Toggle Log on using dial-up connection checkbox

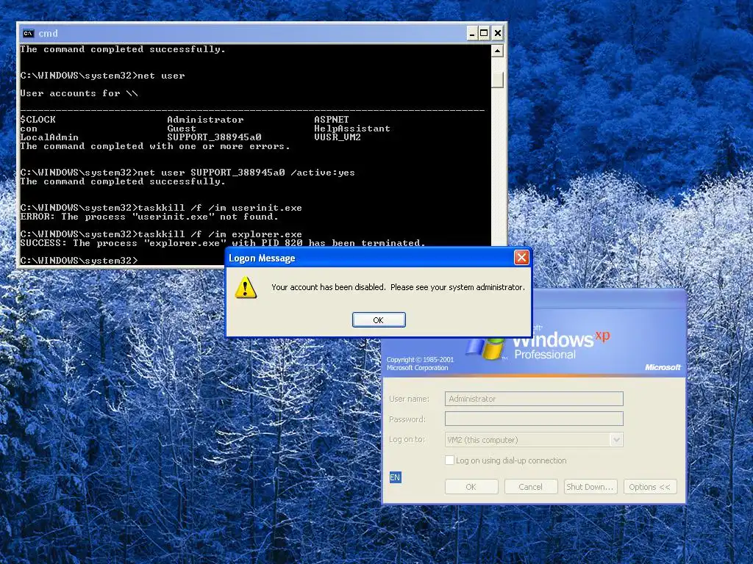coord(449,460)
